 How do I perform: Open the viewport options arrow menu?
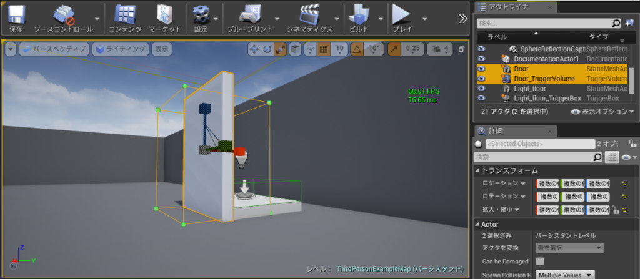click(x=11, y=49)
